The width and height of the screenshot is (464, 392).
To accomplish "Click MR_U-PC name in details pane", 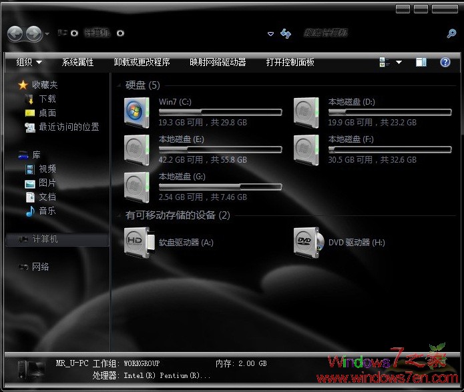I will click(72, 363).
